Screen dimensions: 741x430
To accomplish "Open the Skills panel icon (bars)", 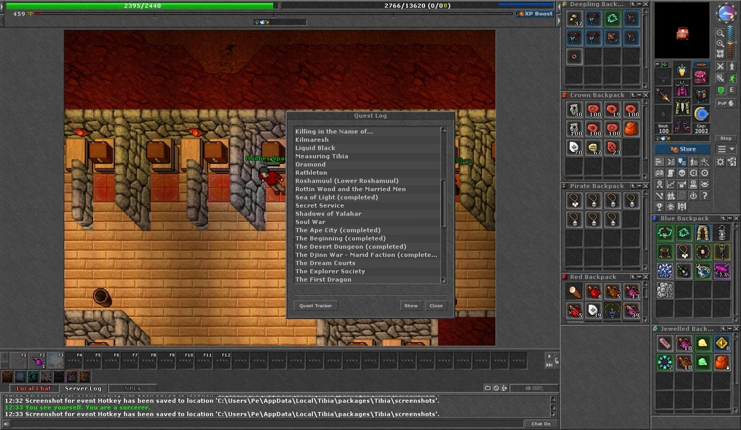I will [x=659, y=162].
